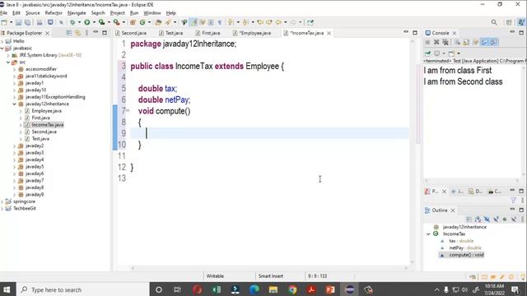Image resolution: width=527 pixels, height=296 pixels.
Task: Switch to the Employee.java editor tab
Action: (x=252, y=33)
